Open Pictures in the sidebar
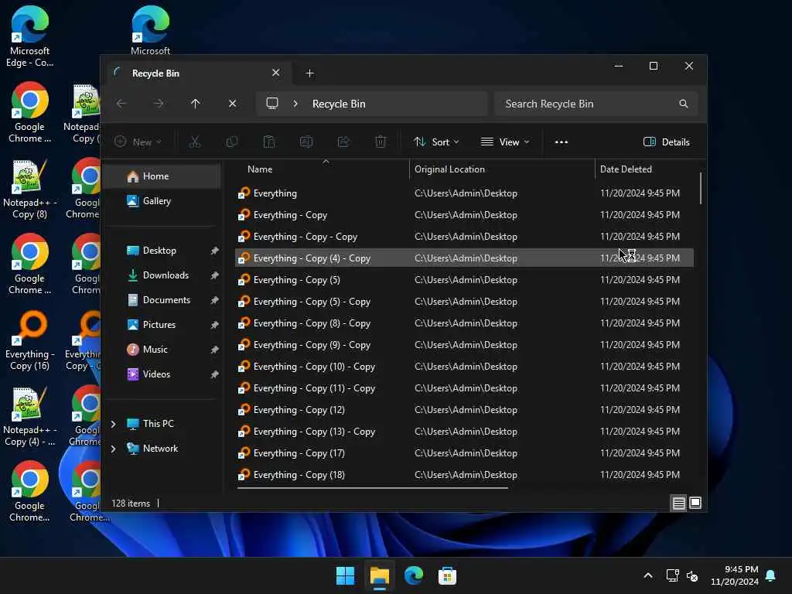The height and width of the screenshot is (594, 792). (159, 325)
